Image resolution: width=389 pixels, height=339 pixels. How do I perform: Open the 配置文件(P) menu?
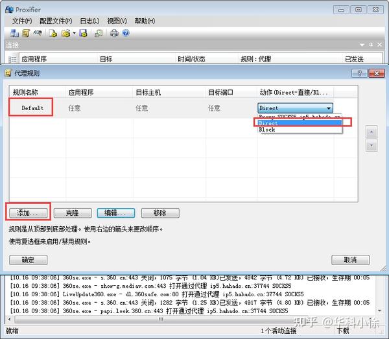(x=56, y=21)
